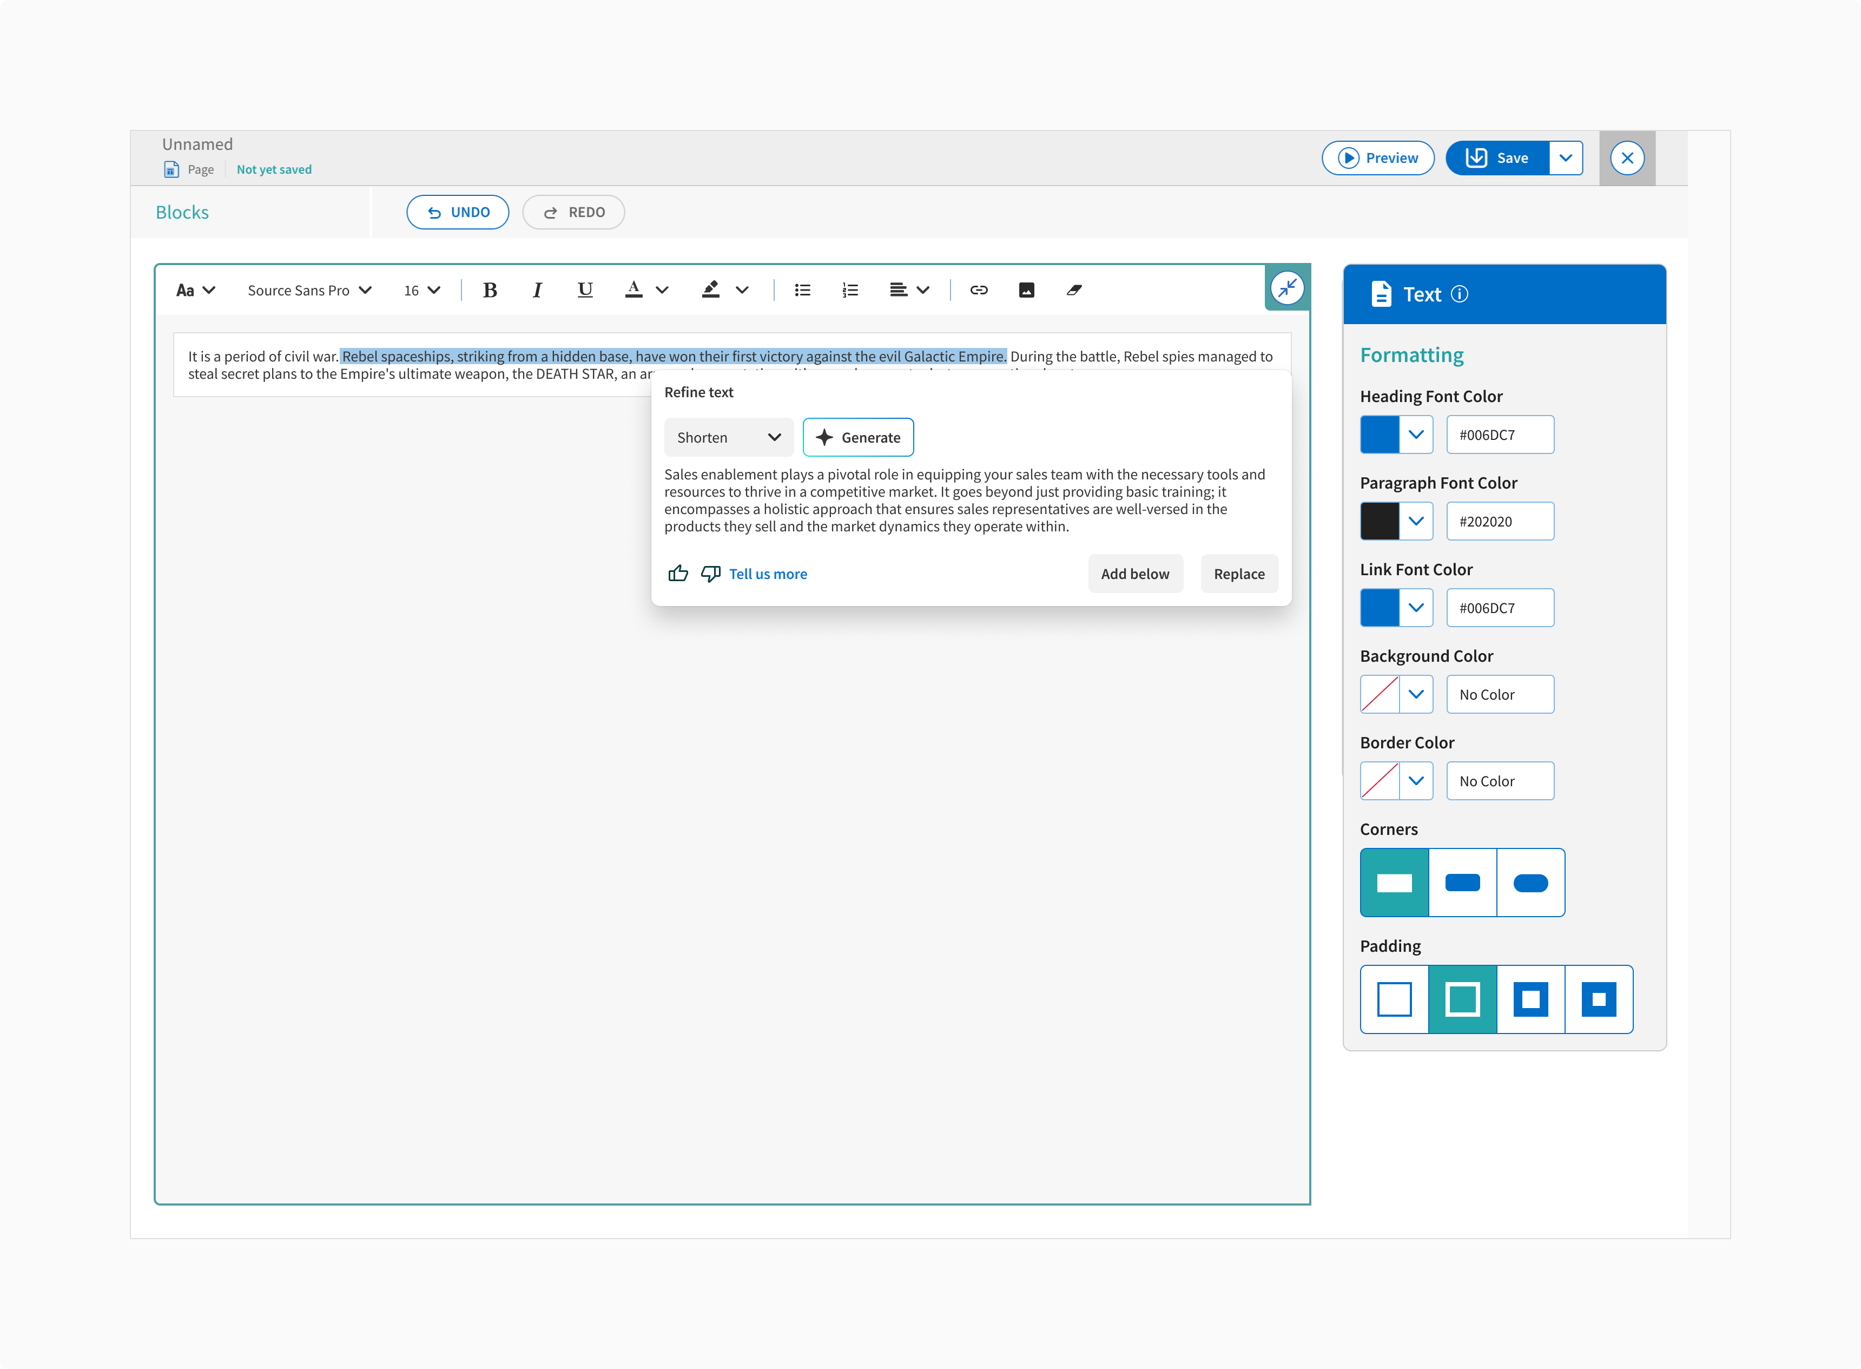Toggle bold formatting in toolbar
This screenshot has width=1861, height=1369.
pos(490,290)
